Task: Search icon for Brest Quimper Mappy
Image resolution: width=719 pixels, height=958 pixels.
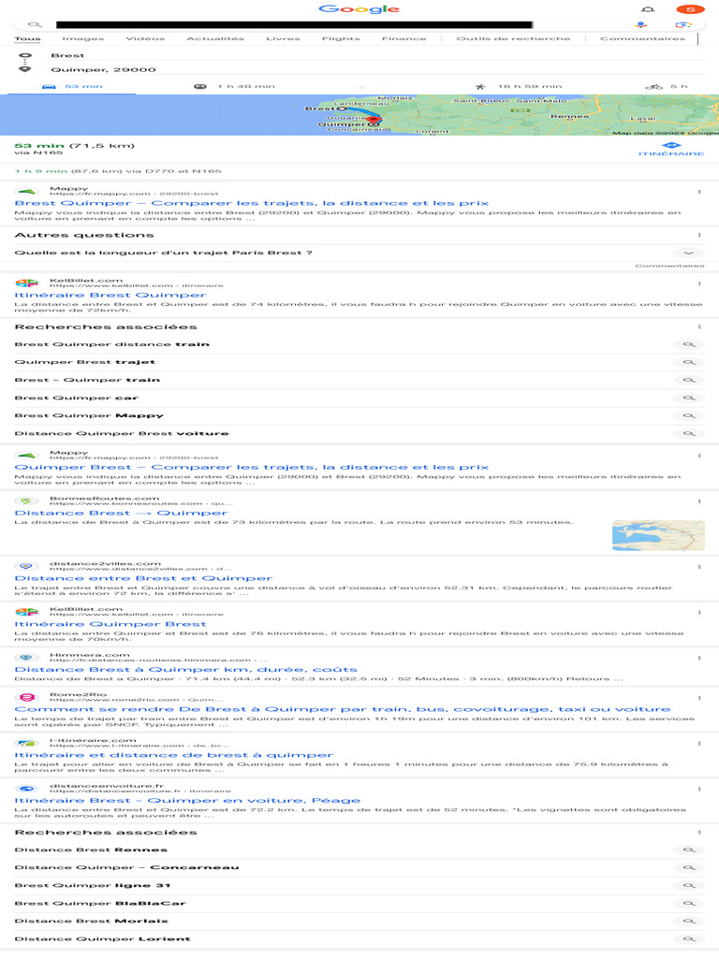Action: (x=689, y=415)
